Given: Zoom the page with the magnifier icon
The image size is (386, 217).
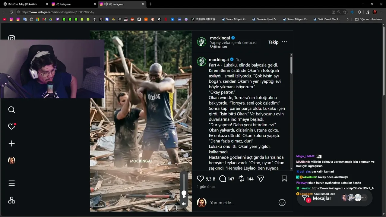Looking at the screenshot, I should [x=339, y=12].
